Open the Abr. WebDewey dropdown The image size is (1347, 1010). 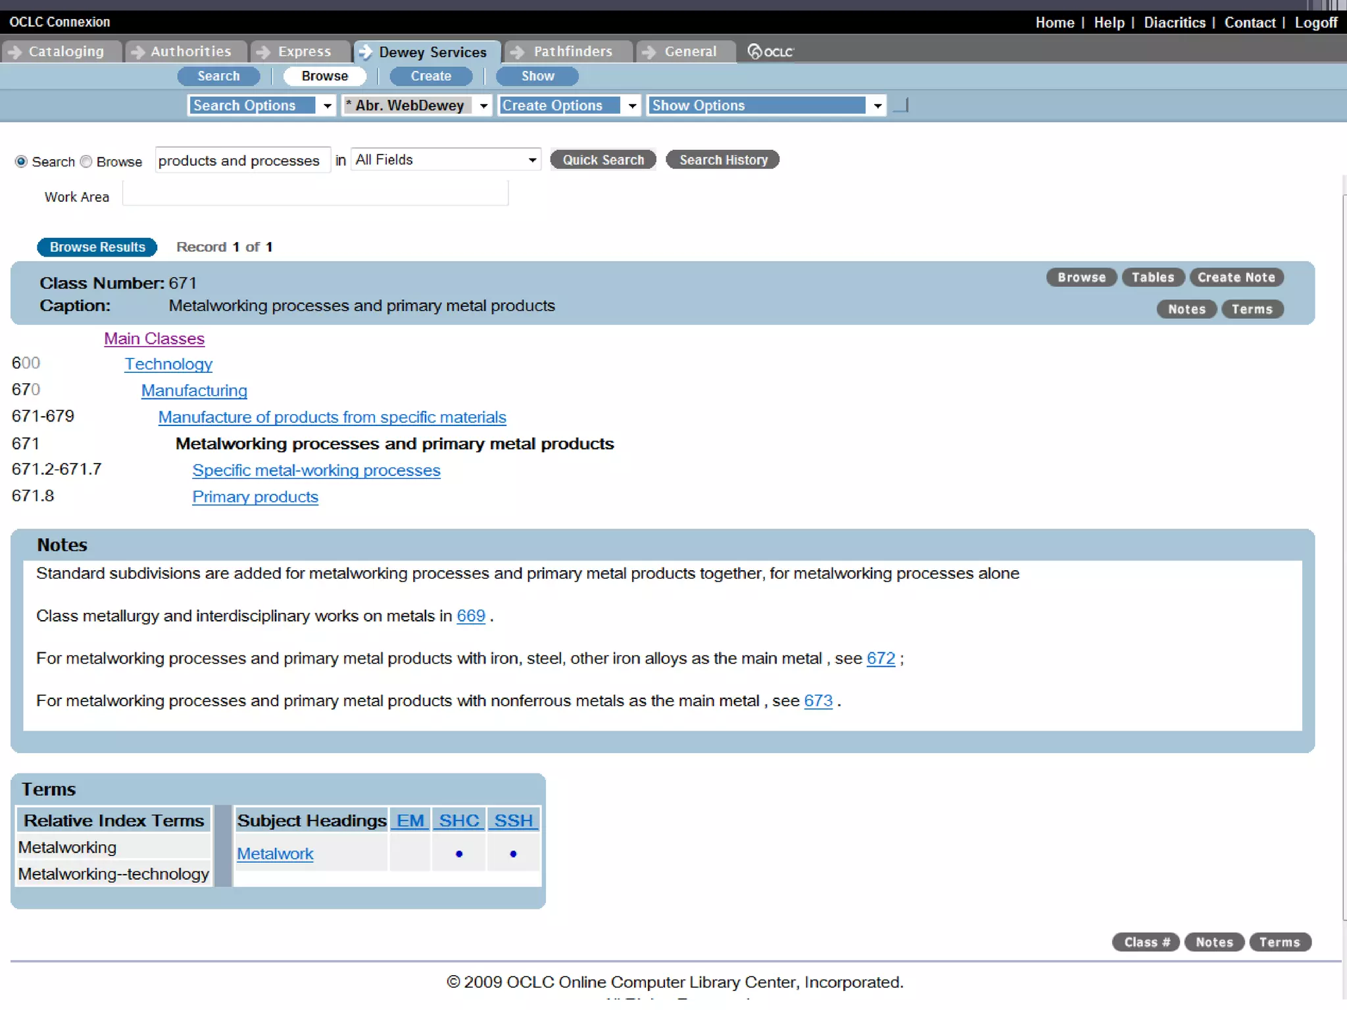pos(483,105)
